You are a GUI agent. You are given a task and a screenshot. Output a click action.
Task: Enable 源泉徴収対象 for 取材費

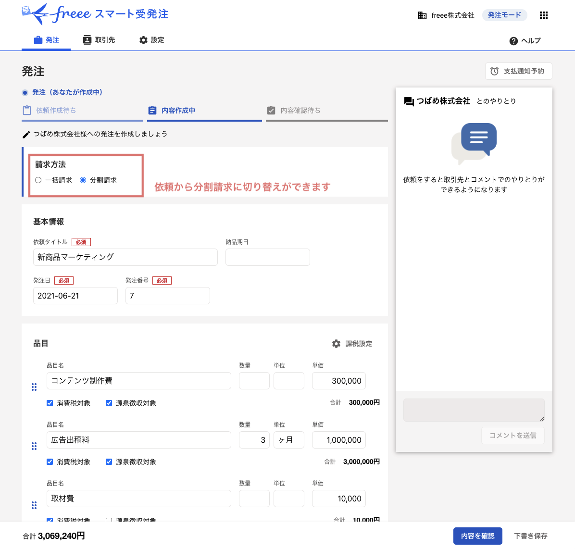(x=109, y=521)
